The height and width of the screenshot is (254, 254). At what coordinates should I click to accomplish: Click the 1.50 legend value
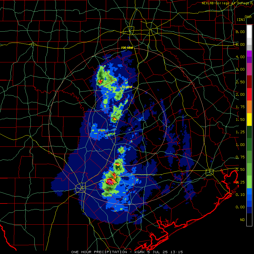point(240,120)
